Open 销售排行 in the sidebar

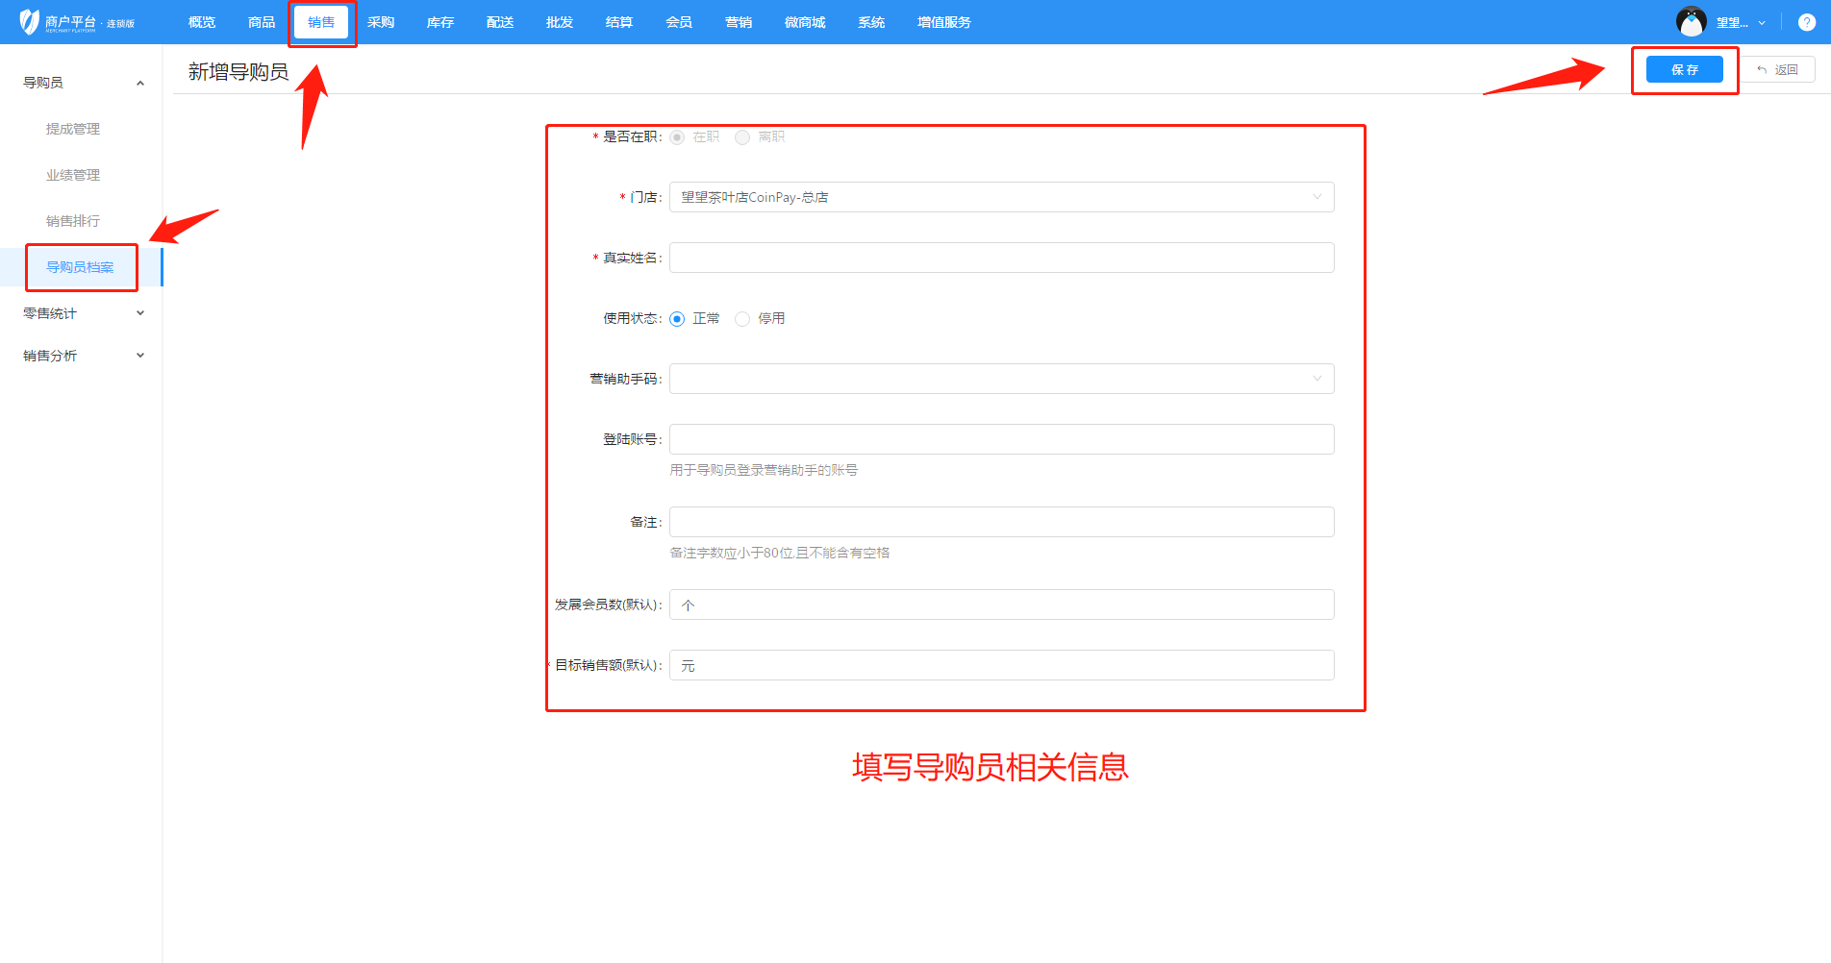click(x=73, y=221)
